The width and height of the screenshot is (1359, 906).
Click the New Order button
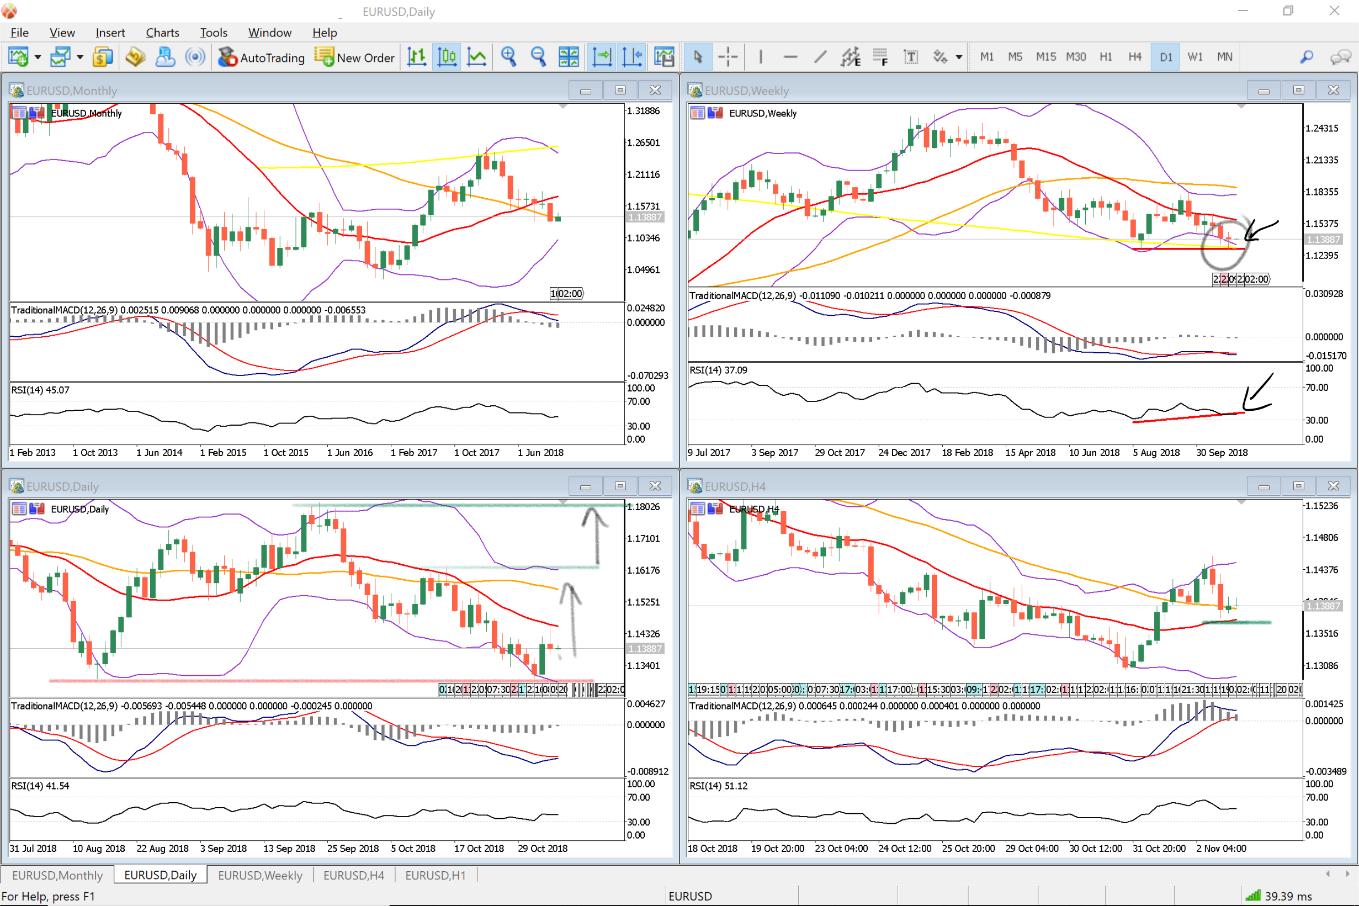coord(354,57)
